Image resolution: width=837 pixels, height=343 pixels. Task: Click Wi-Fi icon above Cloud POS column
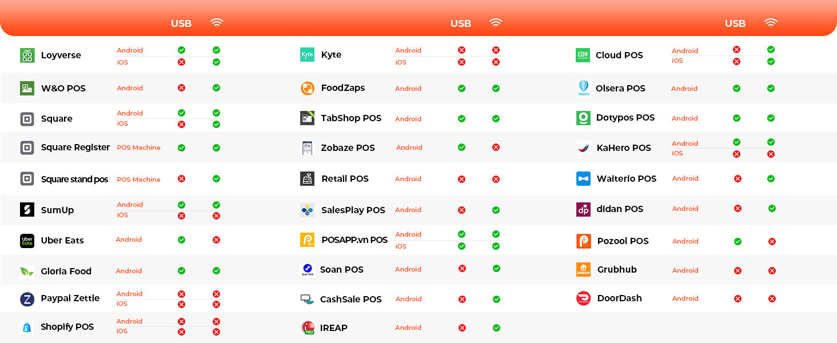pyautogui.click(x=771, y=23)
